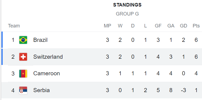Viewport: 202px width, 100px height.
Task: Click Serbia's goals for value 5
Action: [158, 90]
